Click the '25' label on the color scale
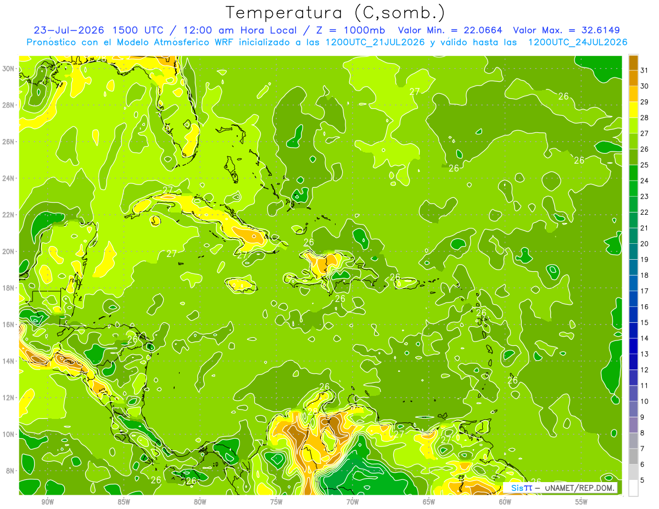The height and width of the screenshot is (509, 659). [x=645, y=165]
